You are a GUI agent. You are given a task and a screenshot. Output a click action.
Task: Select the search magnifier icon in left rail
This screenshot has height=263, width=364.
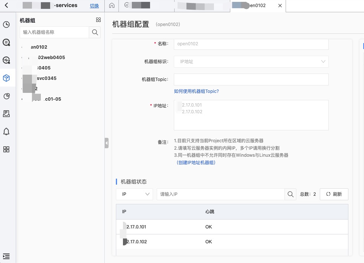6,42
